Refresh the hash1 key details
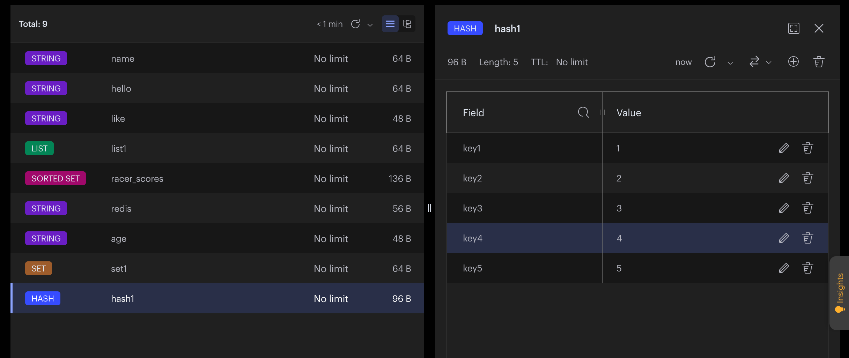Screen dimensions: 849x358 (x=710, y=62)
